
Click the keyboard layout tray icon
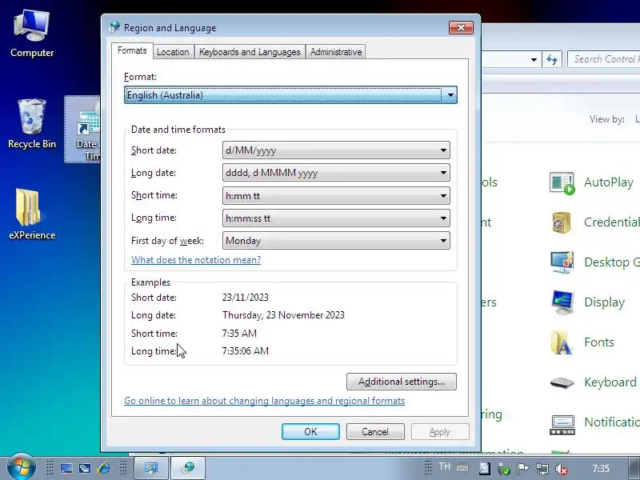[462, 468]
